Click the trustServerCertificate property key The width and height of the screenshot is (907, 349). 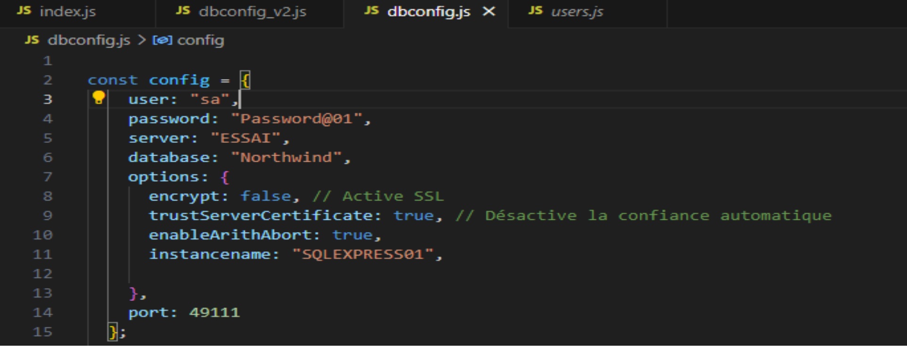coord(261,216)
